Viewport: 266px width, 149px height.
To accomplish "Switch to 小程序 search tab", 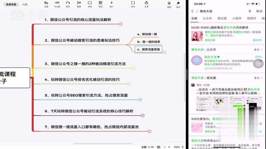I will point(237,18).
